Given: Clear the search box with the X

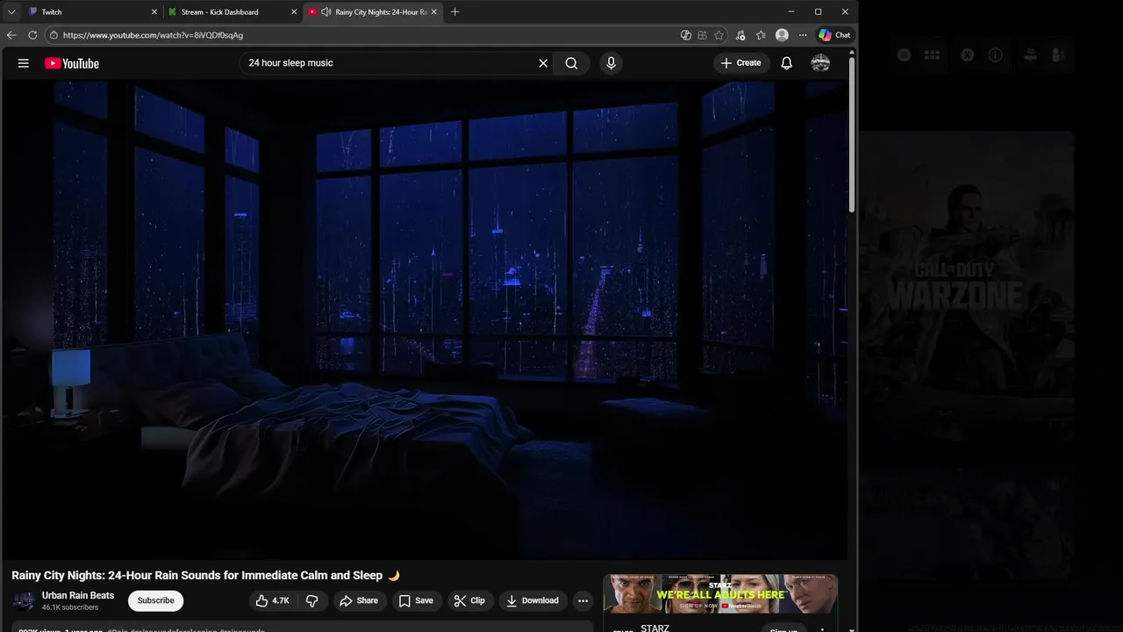Looking at the screenshot, I should [543, 63].
